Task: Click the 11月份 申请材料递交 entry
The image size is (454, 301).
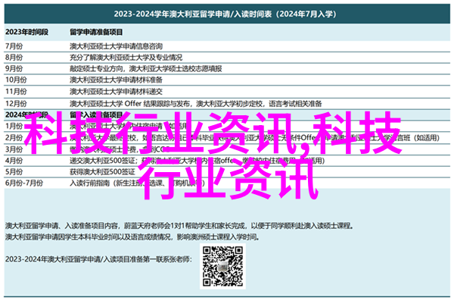Action: pyautogui.click(x=116, y=92)
